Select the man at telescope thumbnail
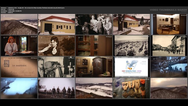This screenshot has width=188, height=106. pos(56,67)
